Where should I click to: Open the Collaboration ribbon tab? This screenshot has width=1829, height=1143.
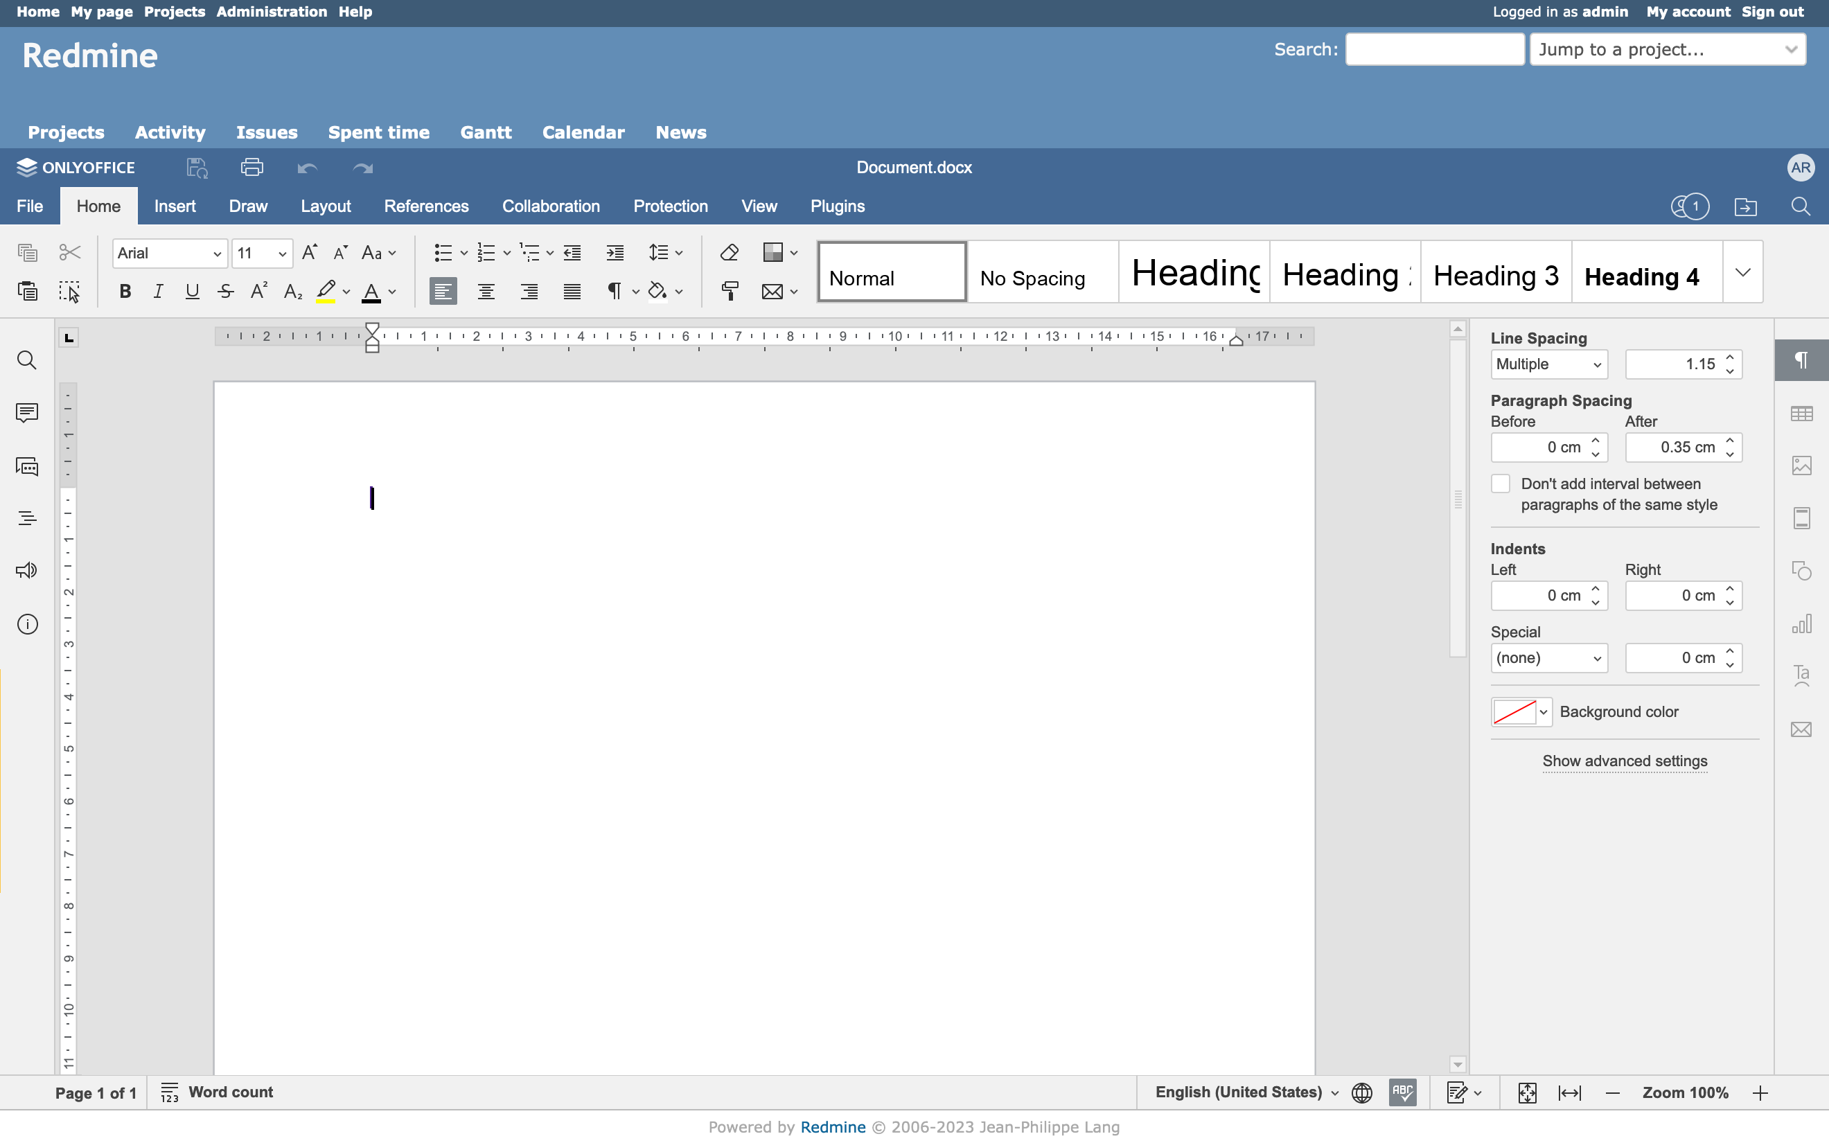(x=550, y=206)
